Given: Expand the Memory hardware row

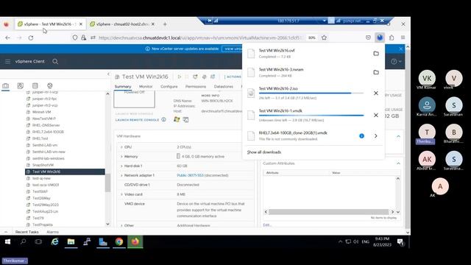Looking at the screenshot, I should point(121,157).
